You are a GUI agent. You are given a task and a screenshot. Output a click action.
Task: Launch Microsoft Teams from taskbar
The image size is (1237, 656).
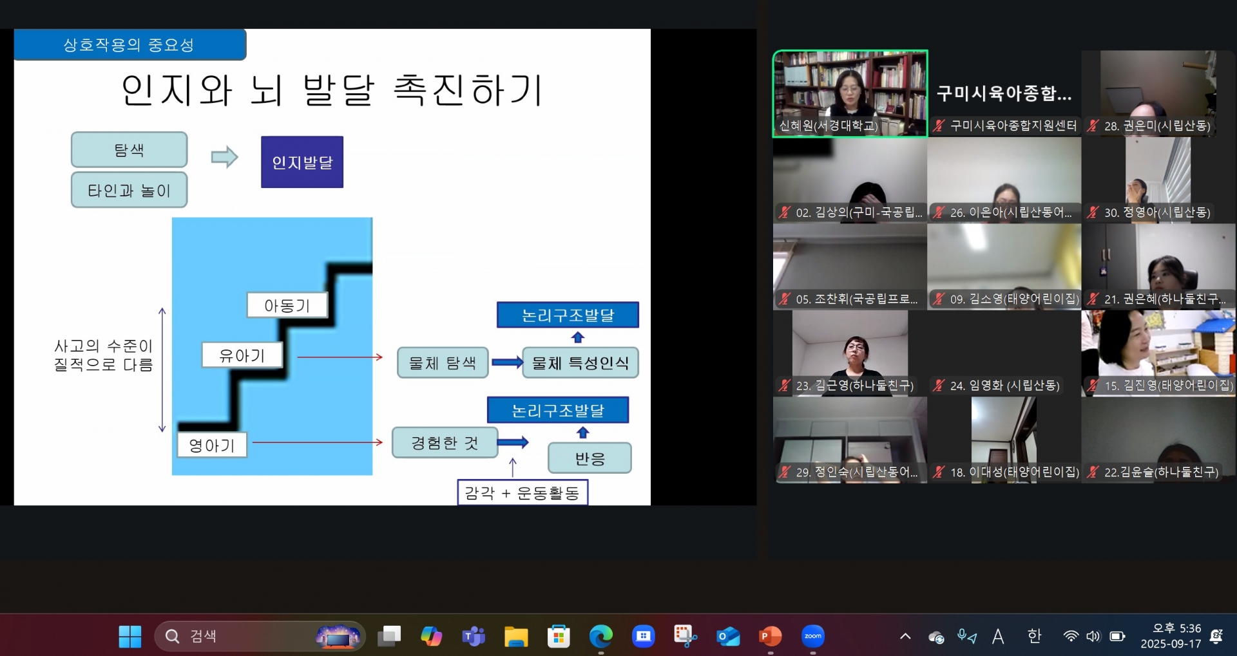[474, 636]
